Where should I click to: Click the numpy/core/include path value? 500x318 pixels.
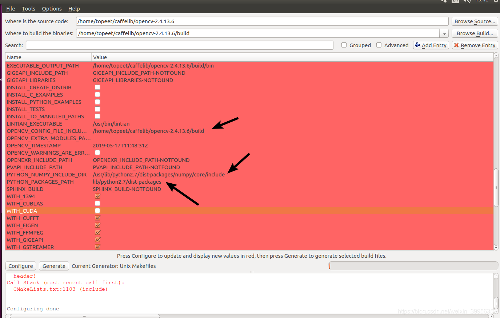click(159, 175)
